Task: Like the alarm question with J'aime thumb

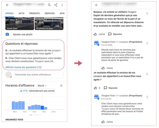Action: click(95, 34)
